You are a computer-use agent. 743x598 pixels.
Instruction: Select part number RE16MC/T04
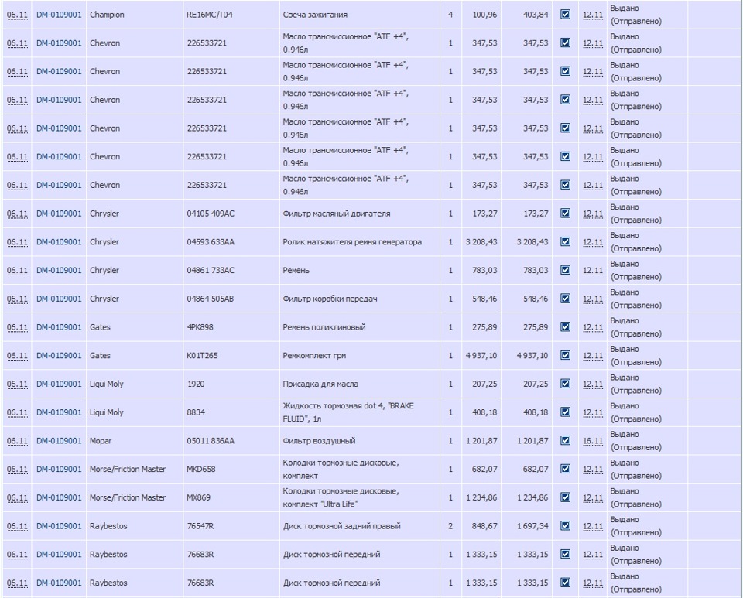coord(210,15)
